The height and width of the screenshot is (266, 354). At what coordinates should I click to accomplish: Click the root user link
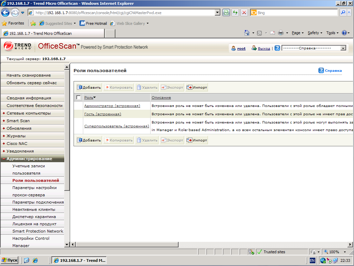[241, 48]
